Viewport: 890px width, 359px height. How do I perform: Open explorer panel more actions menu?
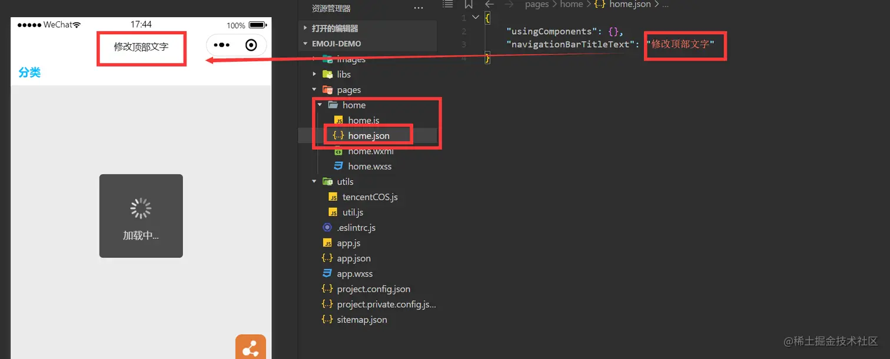coord(419,8)
